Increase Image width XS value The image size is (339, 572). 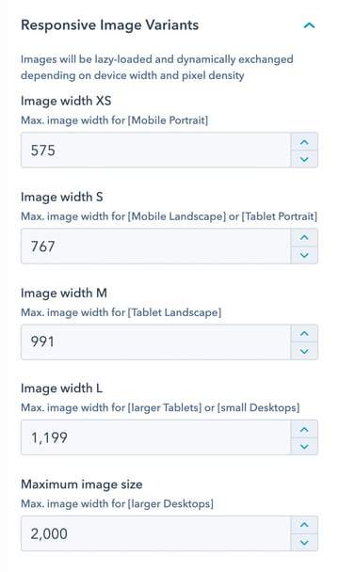pos(304,142)
